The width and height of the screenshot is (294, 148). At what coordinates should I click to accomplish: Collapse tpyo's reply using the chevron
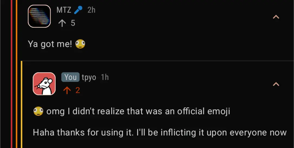[x=276, y=84]
